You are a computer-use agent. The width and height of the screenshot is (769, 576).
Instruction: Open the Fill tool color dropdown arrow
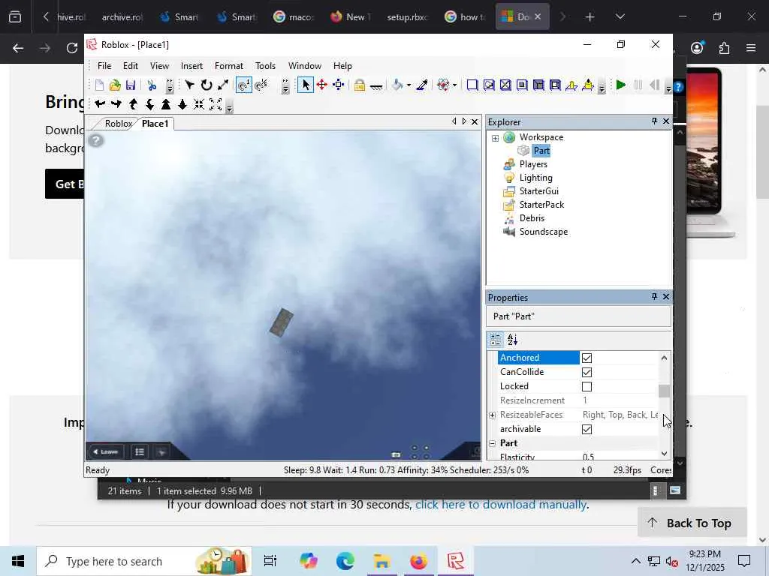409,85
